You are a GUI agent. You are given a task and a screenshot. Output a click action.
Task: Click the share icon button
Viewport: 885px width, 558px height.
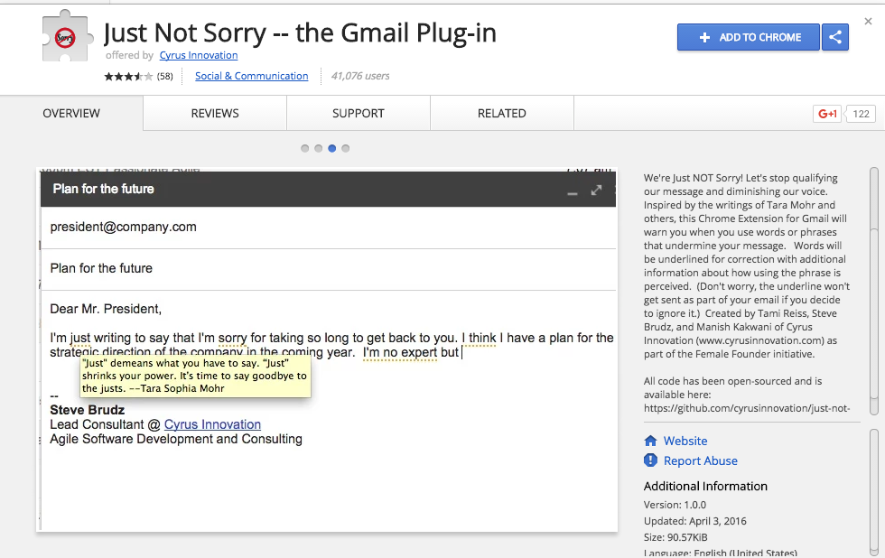pos(834,37)
